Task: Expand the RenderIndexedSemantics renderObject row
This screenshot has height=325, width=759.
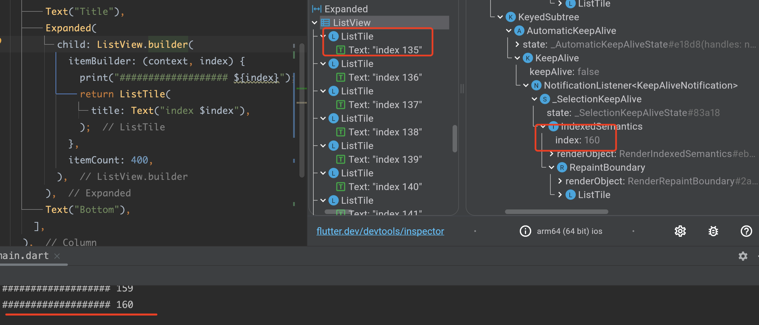Action: click(551, 154)
